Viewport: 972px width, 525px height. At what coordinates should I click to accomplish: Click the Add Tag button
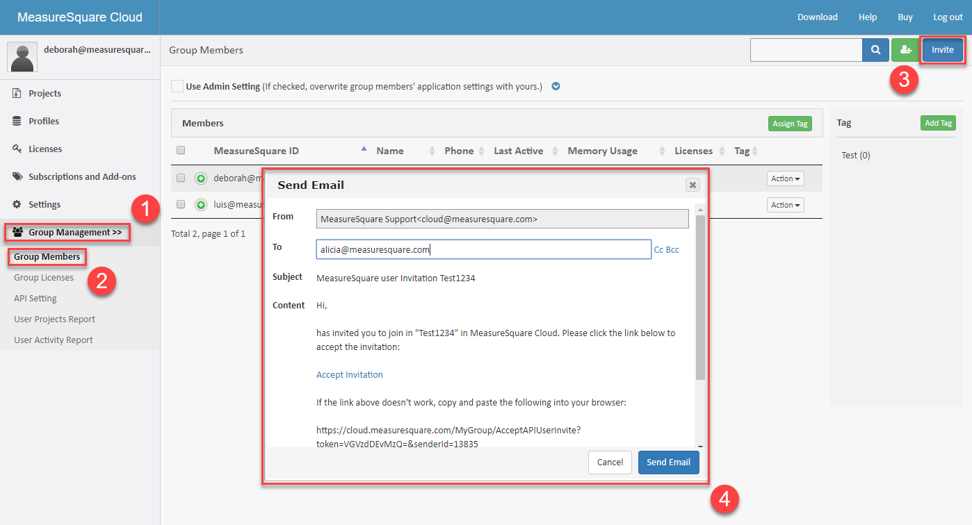(x=938, y=123)
